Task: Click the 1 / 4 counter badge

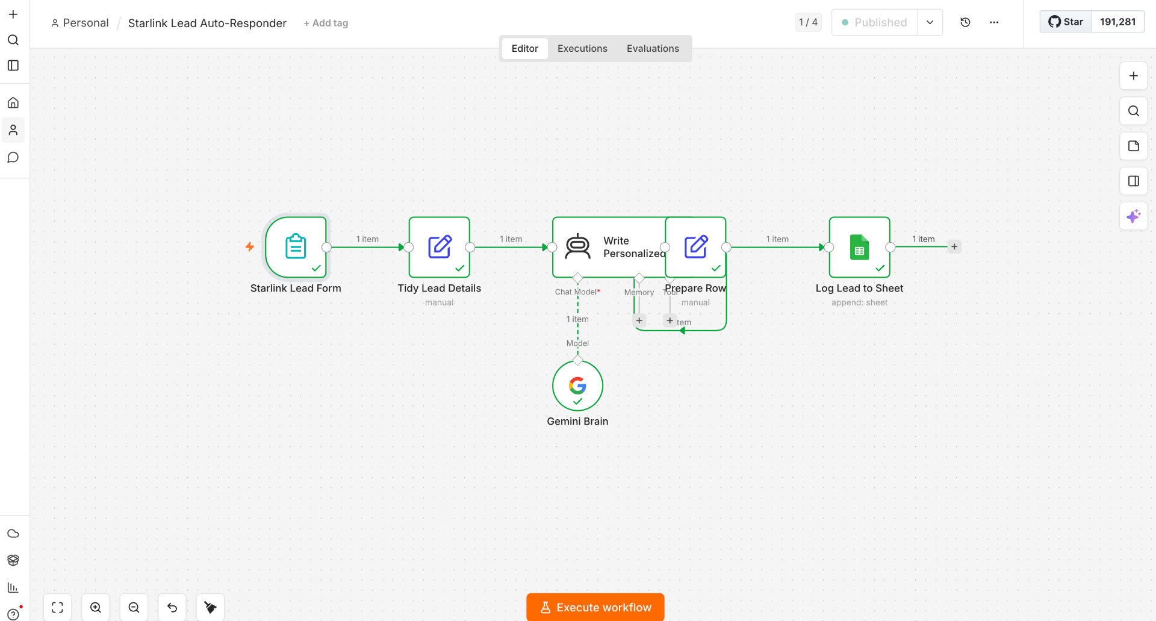Action: 808,22
